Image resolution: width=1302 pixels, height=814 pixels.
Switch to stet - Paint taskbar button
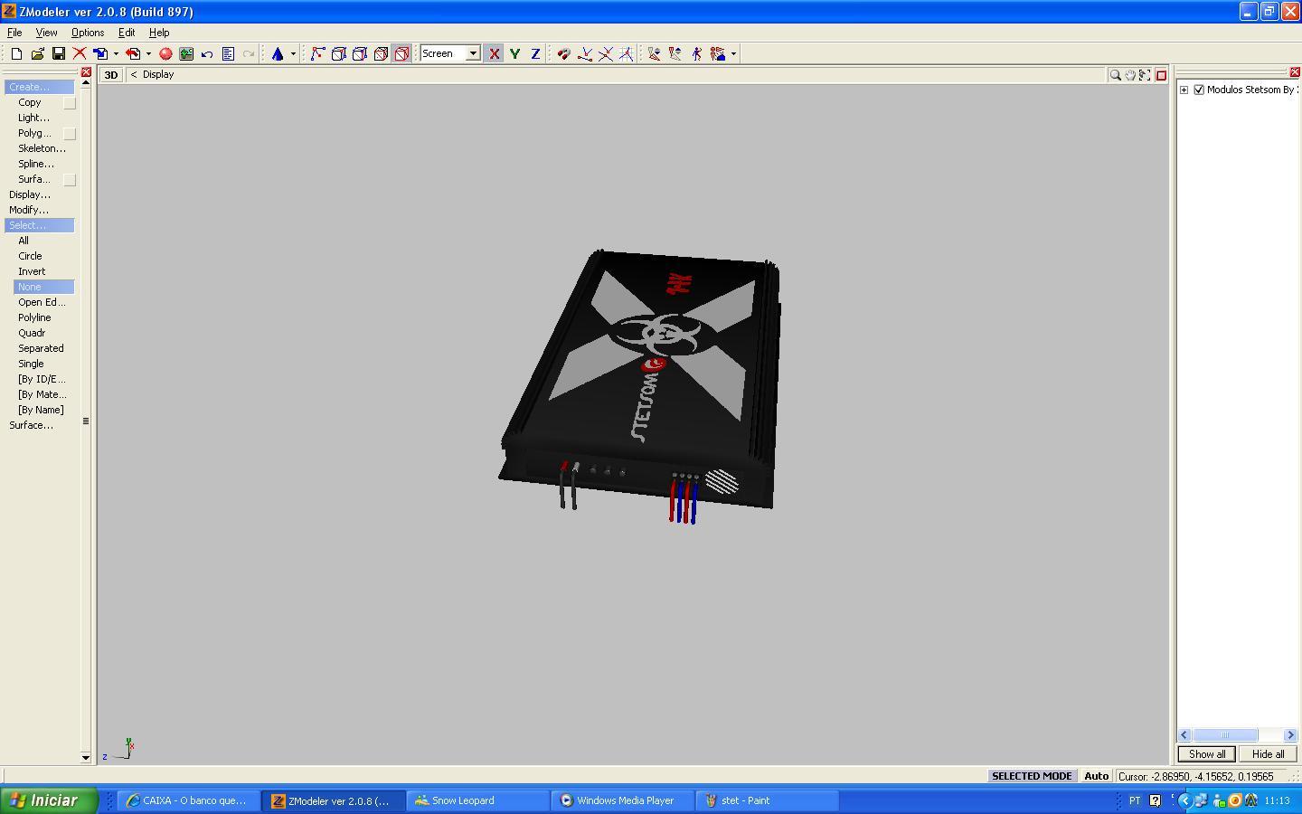click(x=769, y=800)
